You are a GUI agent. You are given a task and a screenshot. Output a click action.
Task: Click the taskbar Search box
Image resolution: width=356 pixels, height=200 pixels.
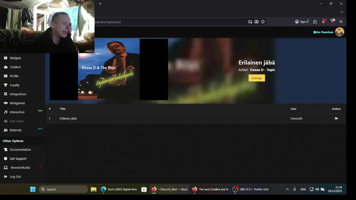[x=63, y=189]
